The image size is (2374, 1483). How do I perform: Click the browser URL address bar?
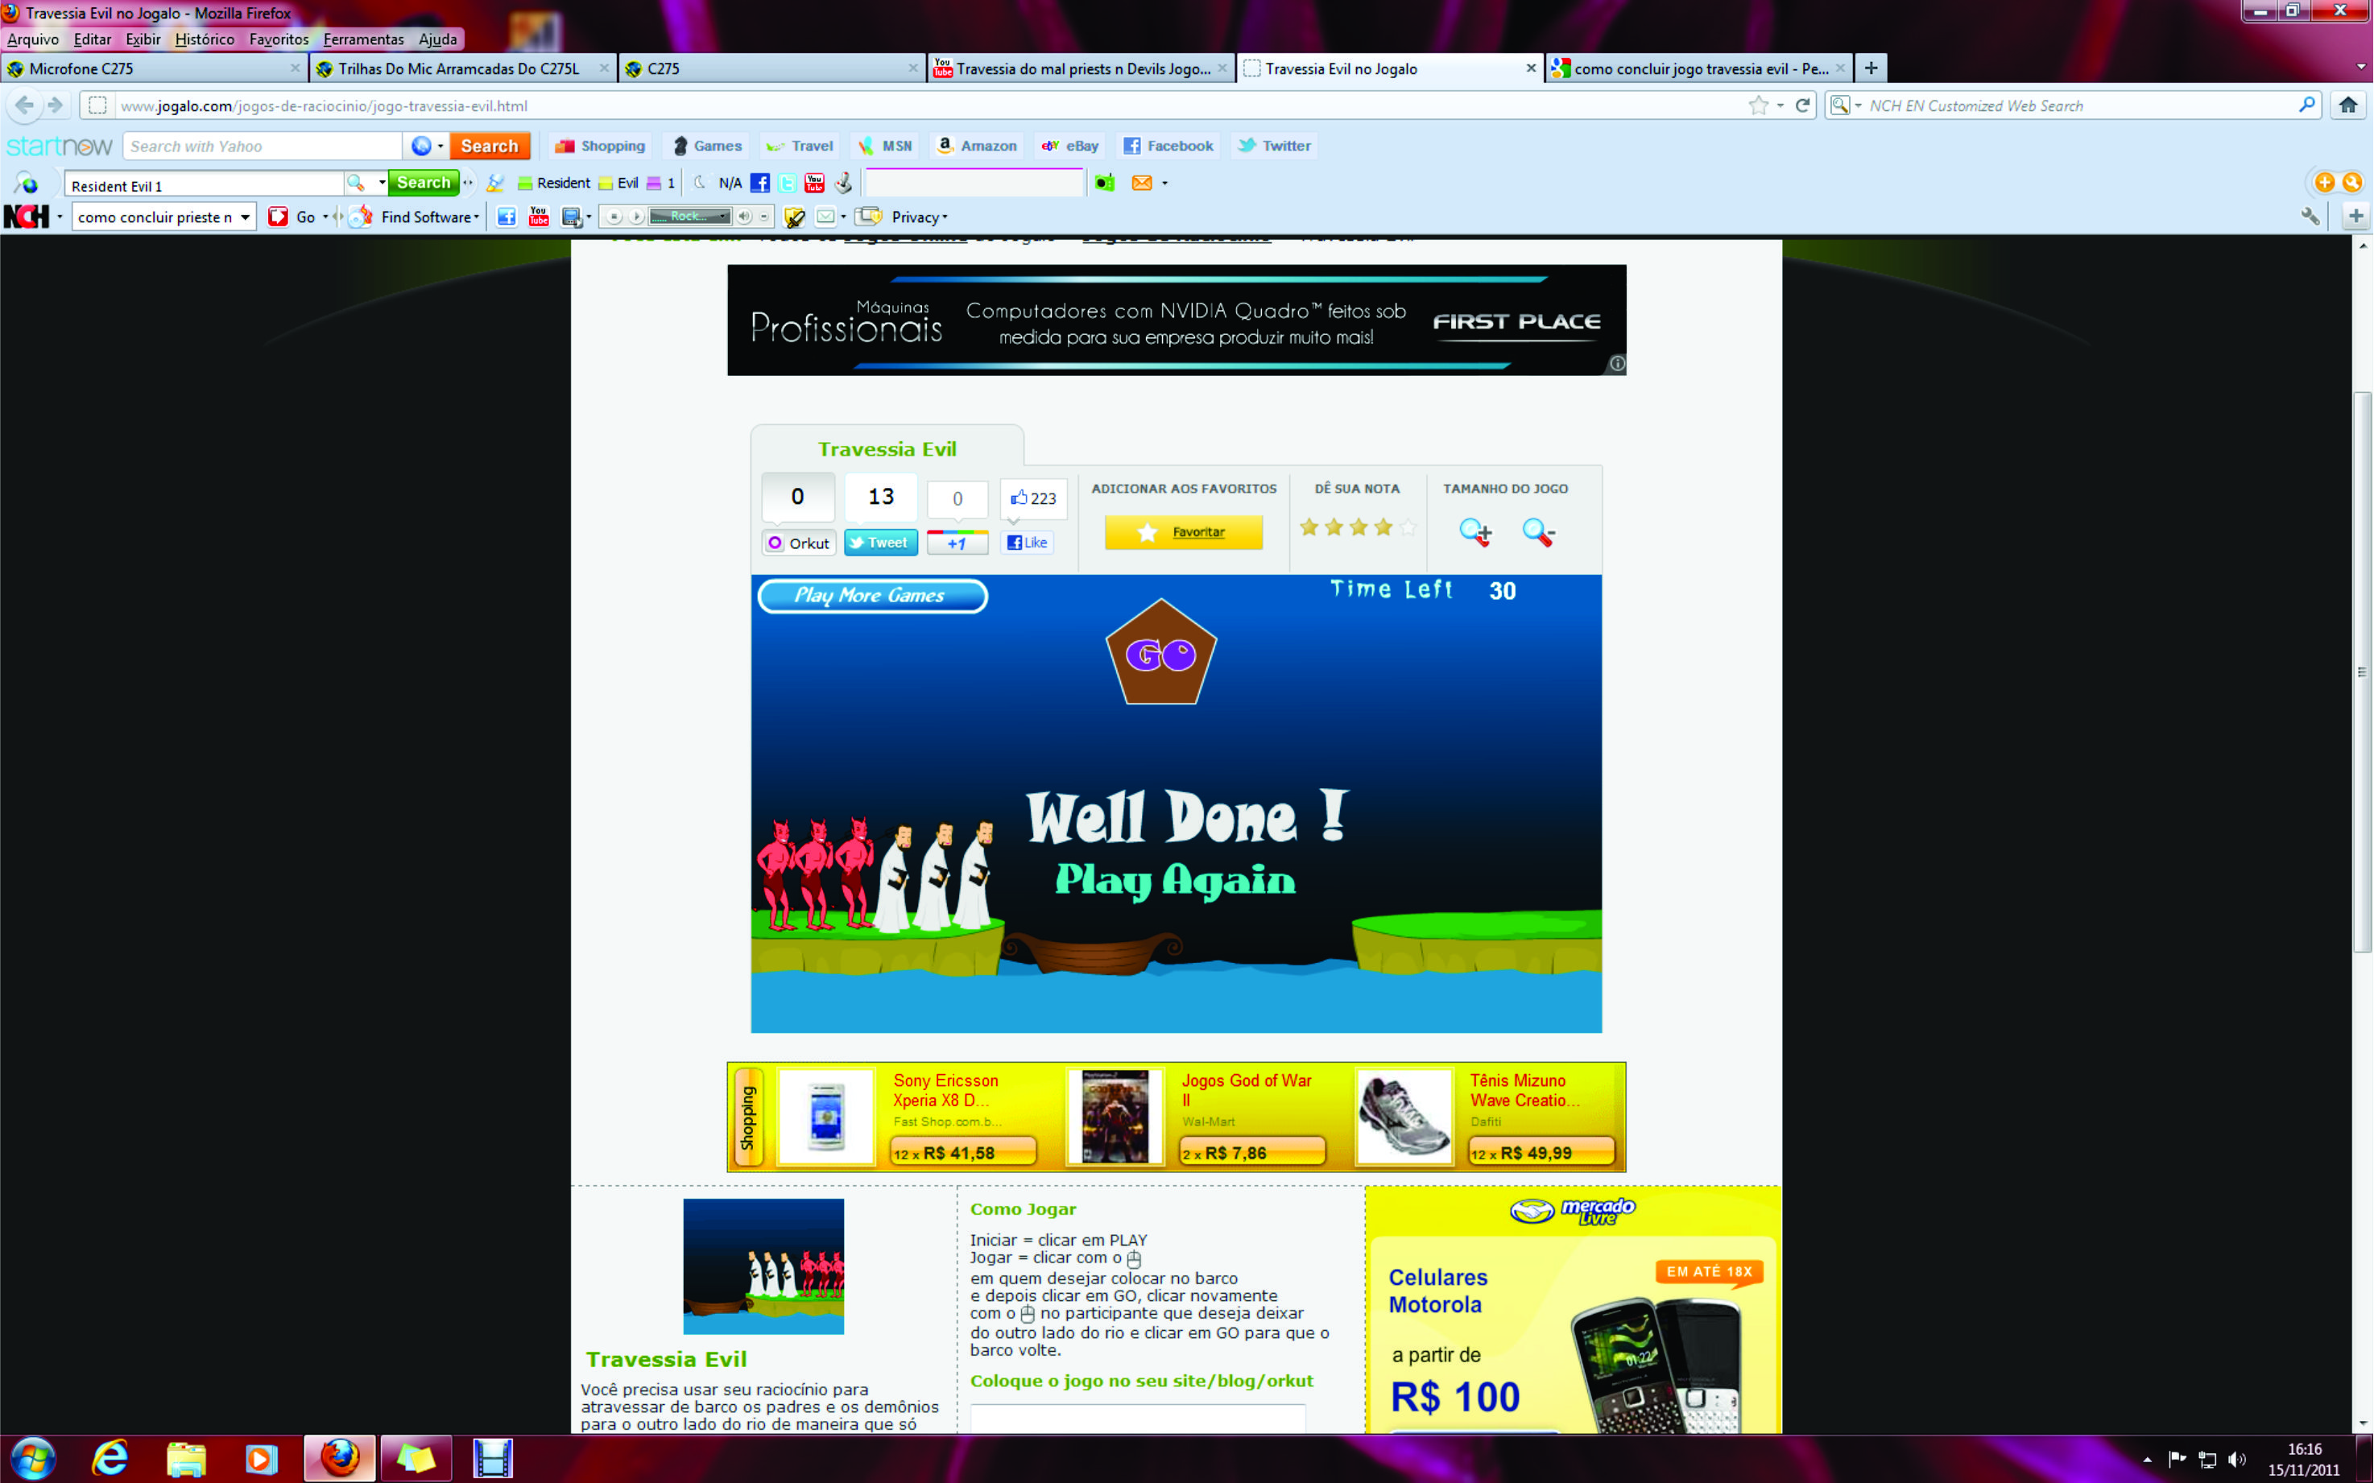(932, 105)
